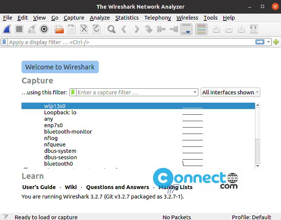Apply the display filter arrow button
The image size is (281, 220).
pos(260,42)
